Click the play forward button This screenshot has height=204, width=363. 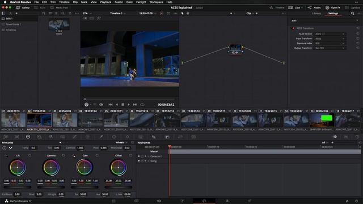pyautogui.click(x=129, y=105)
